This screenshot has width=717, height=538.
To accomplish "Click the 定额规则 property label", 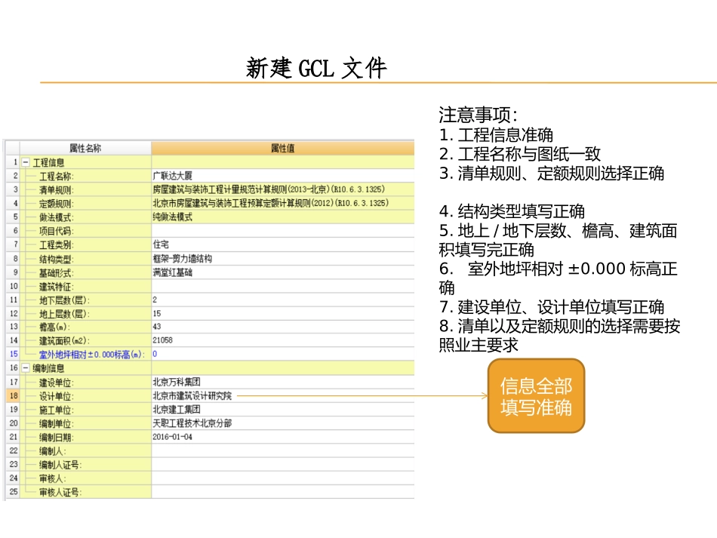I will coord(57,204).
